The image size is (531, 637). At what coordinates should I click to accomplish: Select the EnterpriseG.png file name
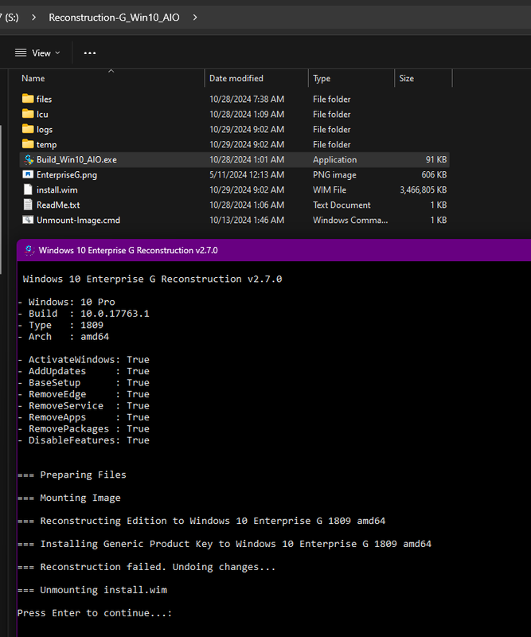pos(67,174)
